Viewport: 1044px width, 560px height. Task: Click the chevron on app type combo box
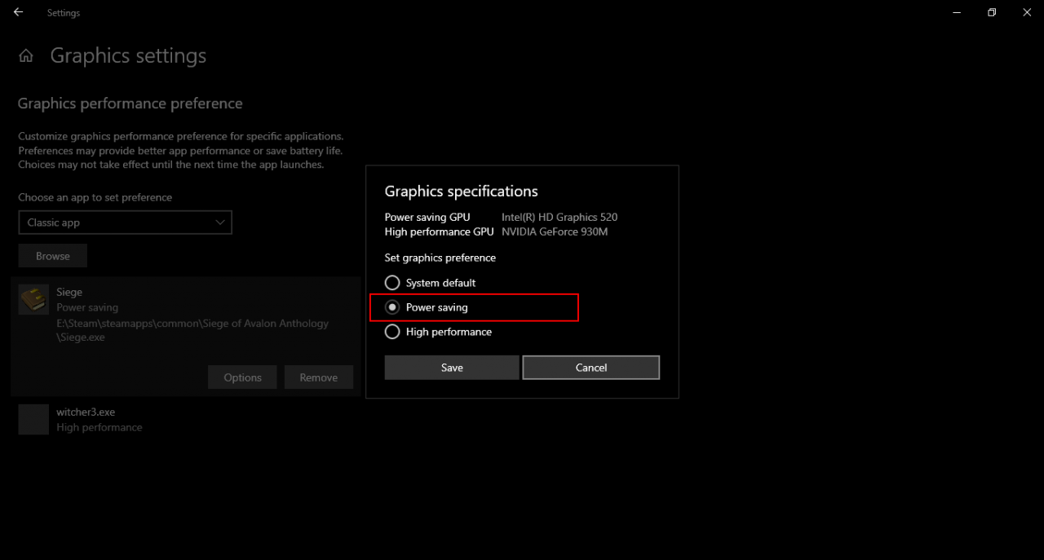[219, 223]
